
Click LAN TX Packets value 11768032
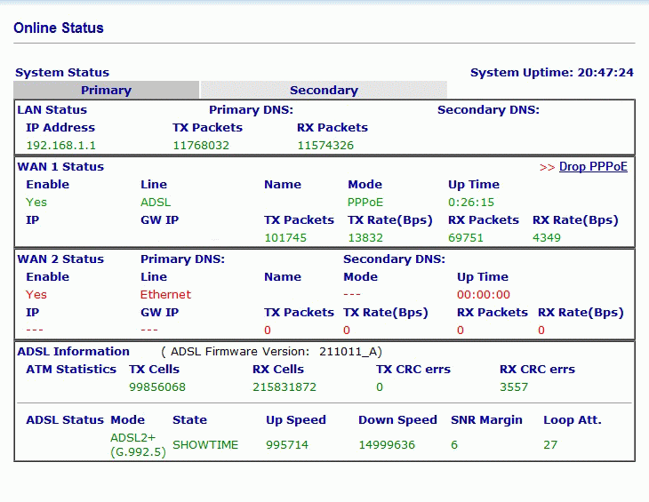pos(201,146)
